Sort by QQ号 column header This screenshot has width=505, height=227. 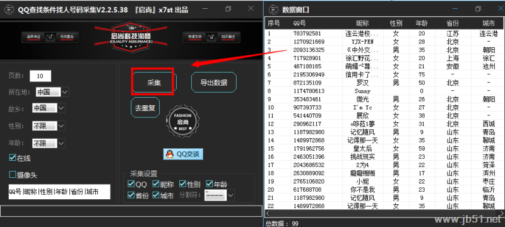(x=299, y=23)
